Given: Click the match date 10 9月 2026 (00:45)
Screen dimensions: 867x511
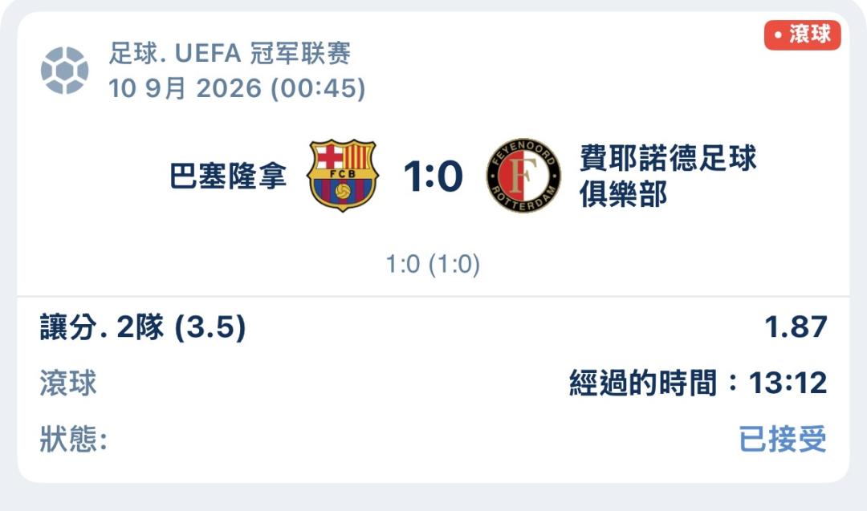Looking at the screenshot, I should (237, 88).
